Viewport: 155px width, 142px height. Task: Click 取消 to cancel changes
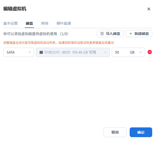115,132
